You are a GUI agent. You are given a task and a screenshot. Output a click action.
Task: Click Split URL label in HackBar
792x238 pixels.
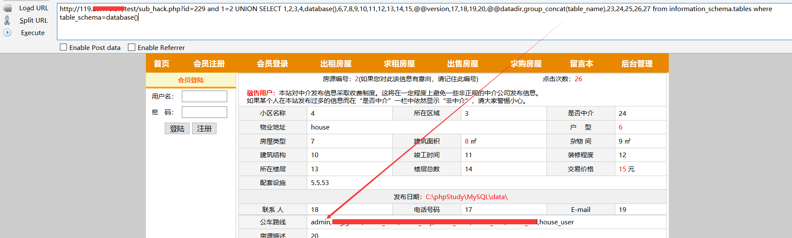tap(33, 20)
